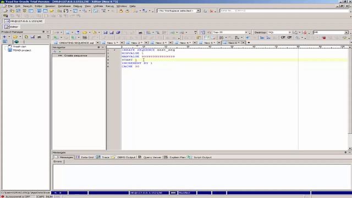Open the Messages output tab
The image size is (352, 198).
64,157
